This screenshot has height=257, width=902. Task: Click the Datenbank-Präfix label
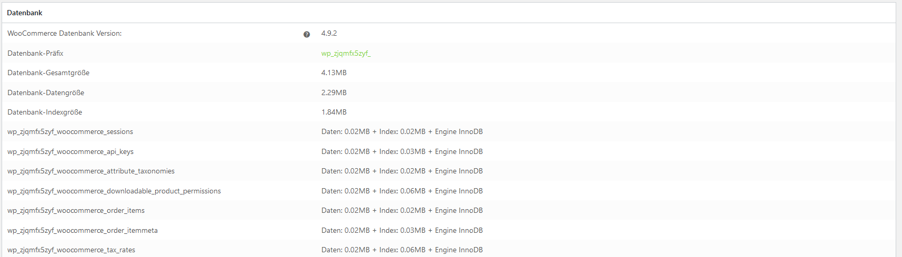(x=35, y=53)
